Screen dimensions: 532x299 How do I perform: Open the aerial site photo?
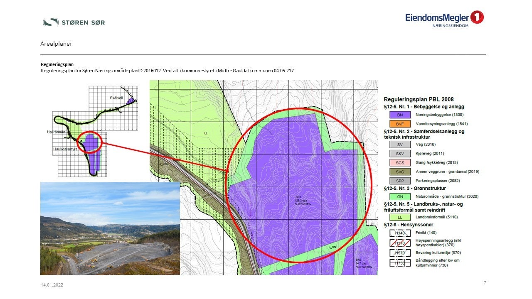110,228
